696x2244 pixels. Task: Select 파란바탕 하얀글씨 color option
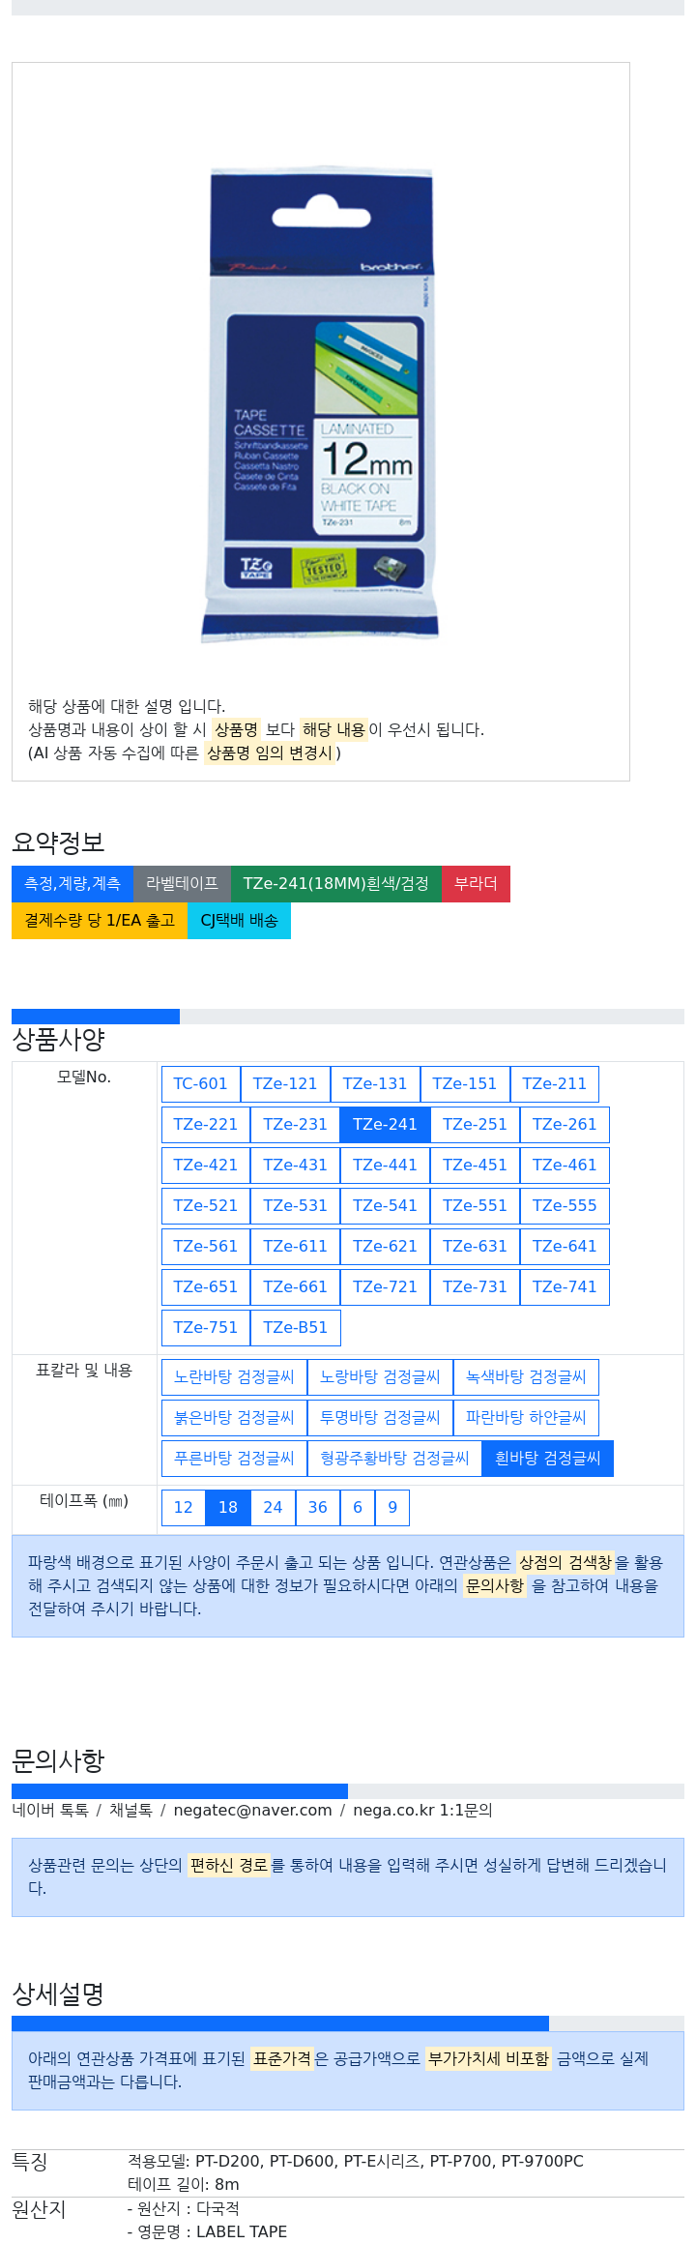pyautogui.click(x=526, y=1418)
